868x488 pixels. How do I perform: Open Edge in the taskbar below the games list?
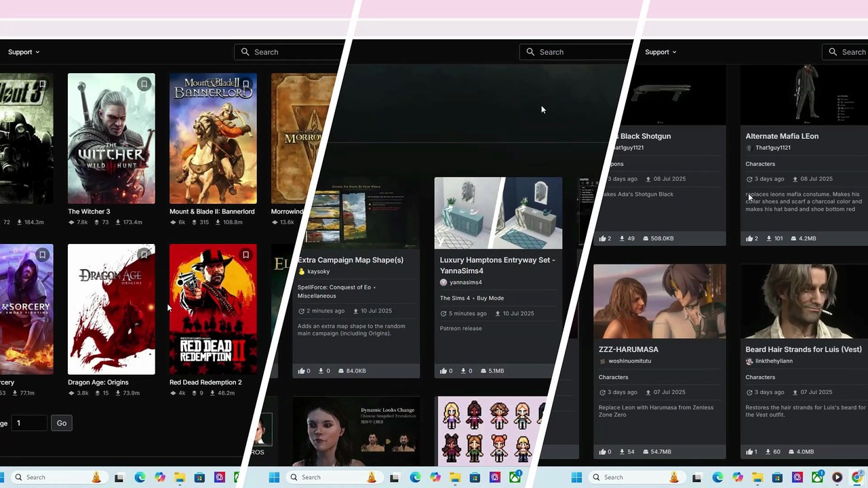(140, 477)
